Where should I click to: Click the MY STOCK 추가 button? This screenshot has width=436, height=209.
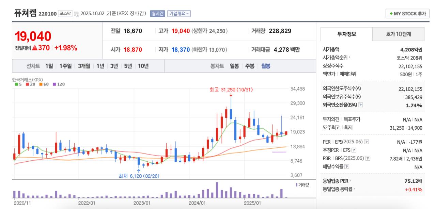(x=407, y=14)
